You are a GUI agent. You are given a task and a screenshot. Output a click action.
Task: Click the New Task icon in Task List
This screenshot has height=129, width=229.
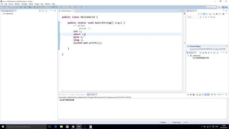pos(199,14)
